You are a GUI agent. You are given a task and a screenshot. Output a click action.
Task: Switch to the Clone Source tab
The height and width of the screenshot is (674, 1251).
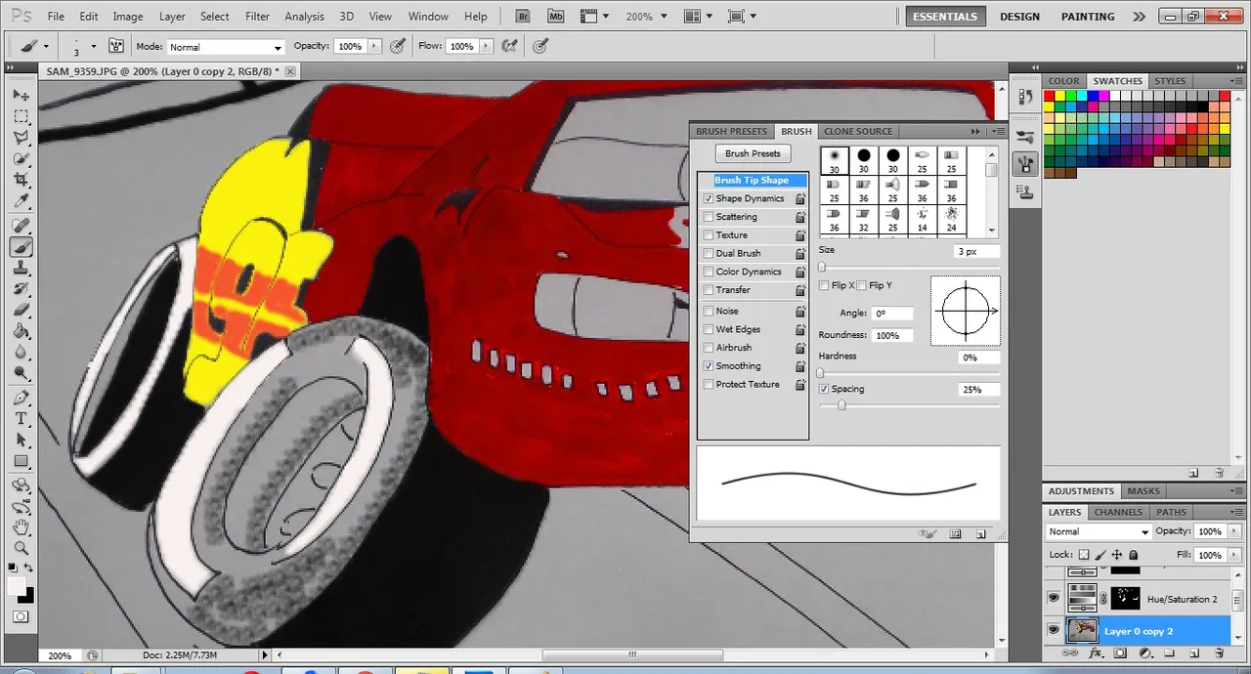click(x=858, y=131)
